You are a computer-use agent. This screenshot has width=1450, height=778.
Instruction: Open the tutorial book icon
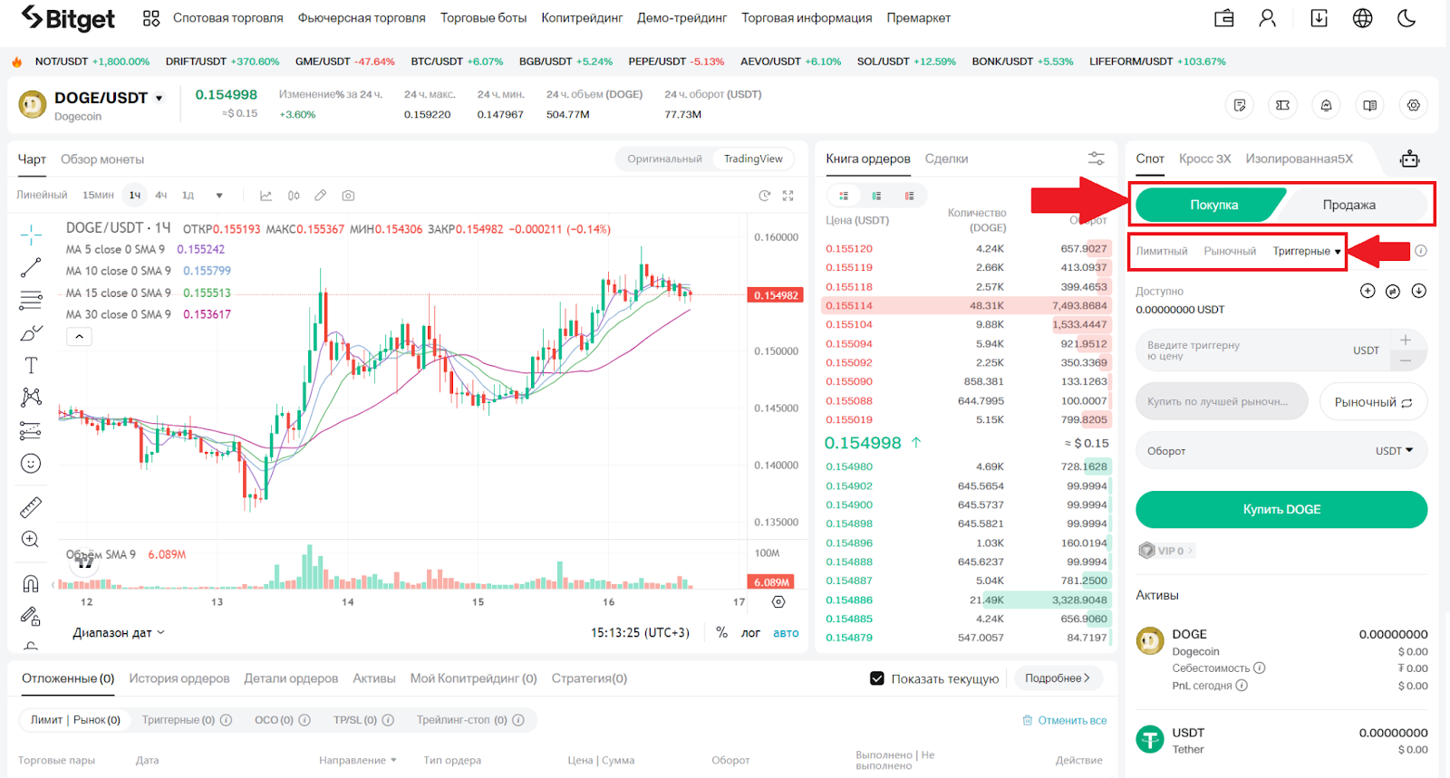[x=1369, y=105]
